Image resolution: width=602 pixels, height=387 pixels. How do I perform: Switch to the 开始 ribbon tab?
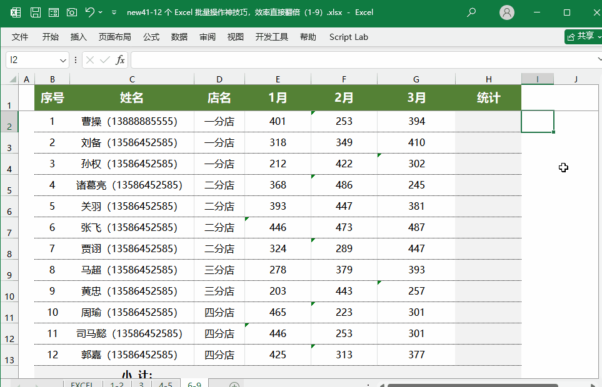point(50,37)
